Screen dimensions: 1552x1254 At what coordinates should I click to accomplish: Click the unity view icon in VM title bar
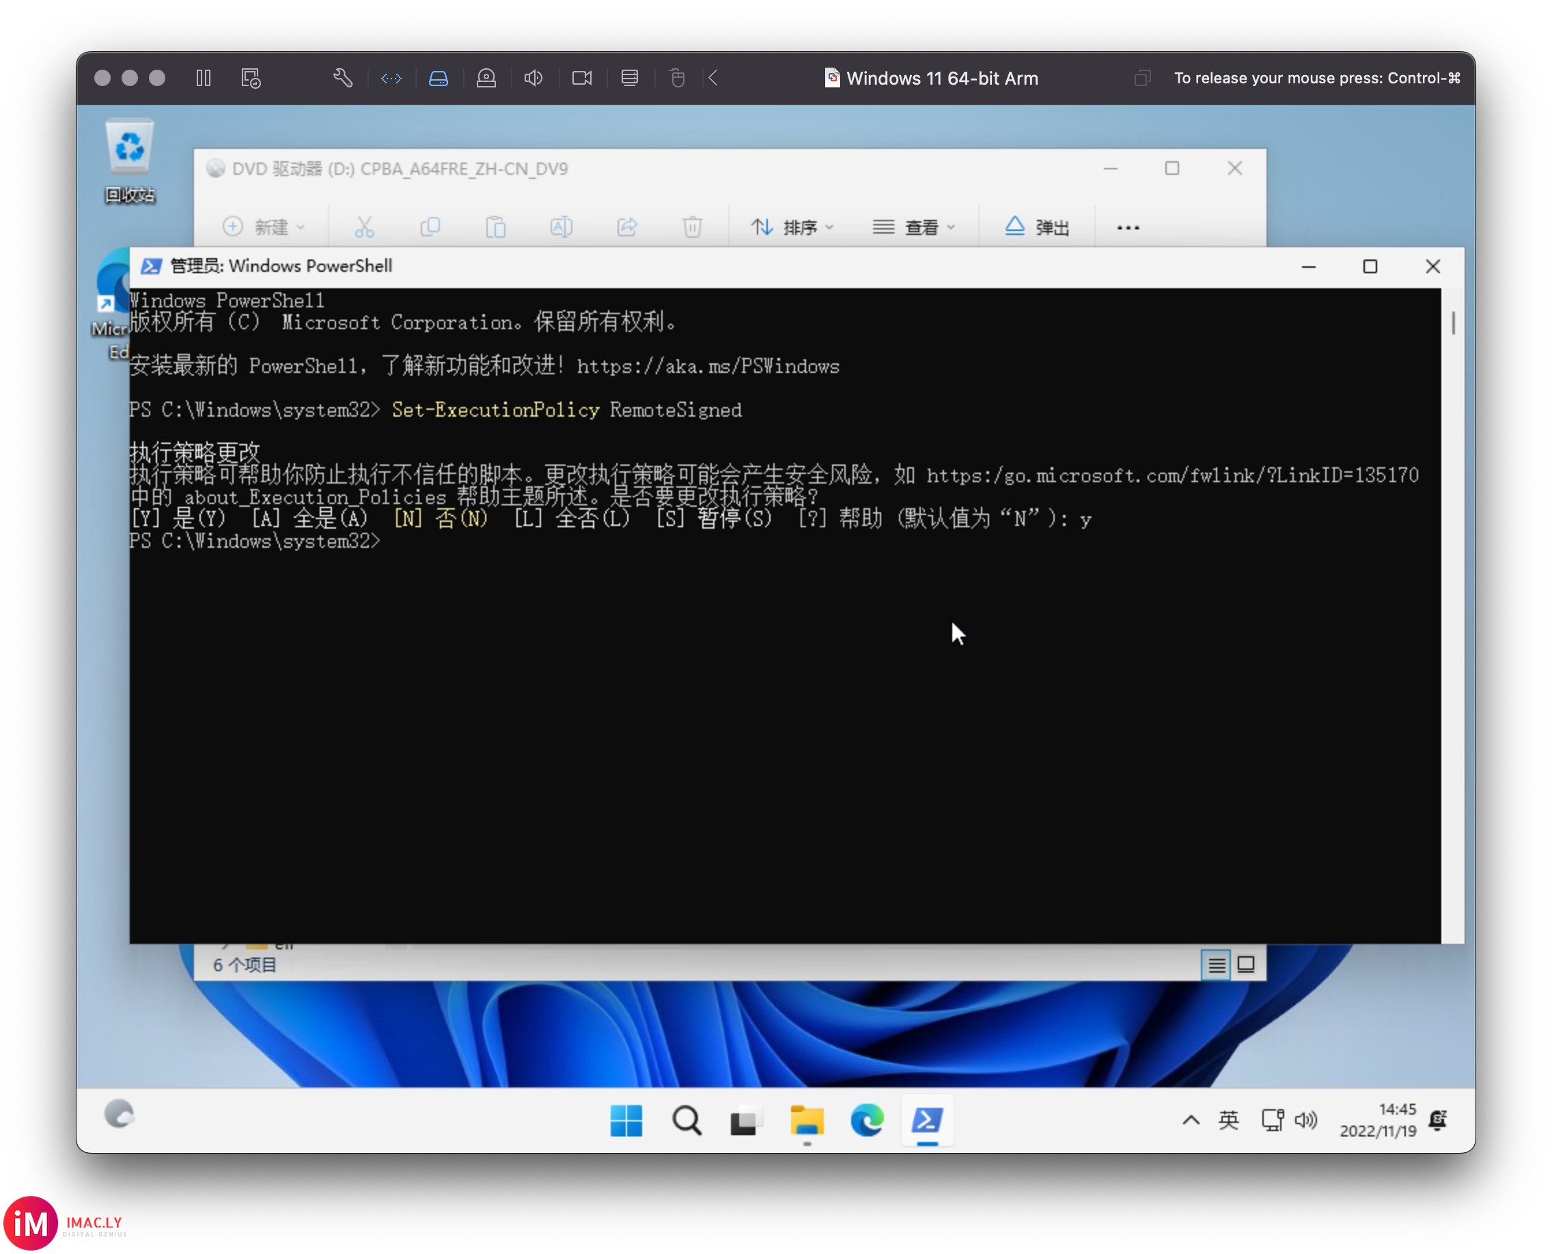(1141, 78)
